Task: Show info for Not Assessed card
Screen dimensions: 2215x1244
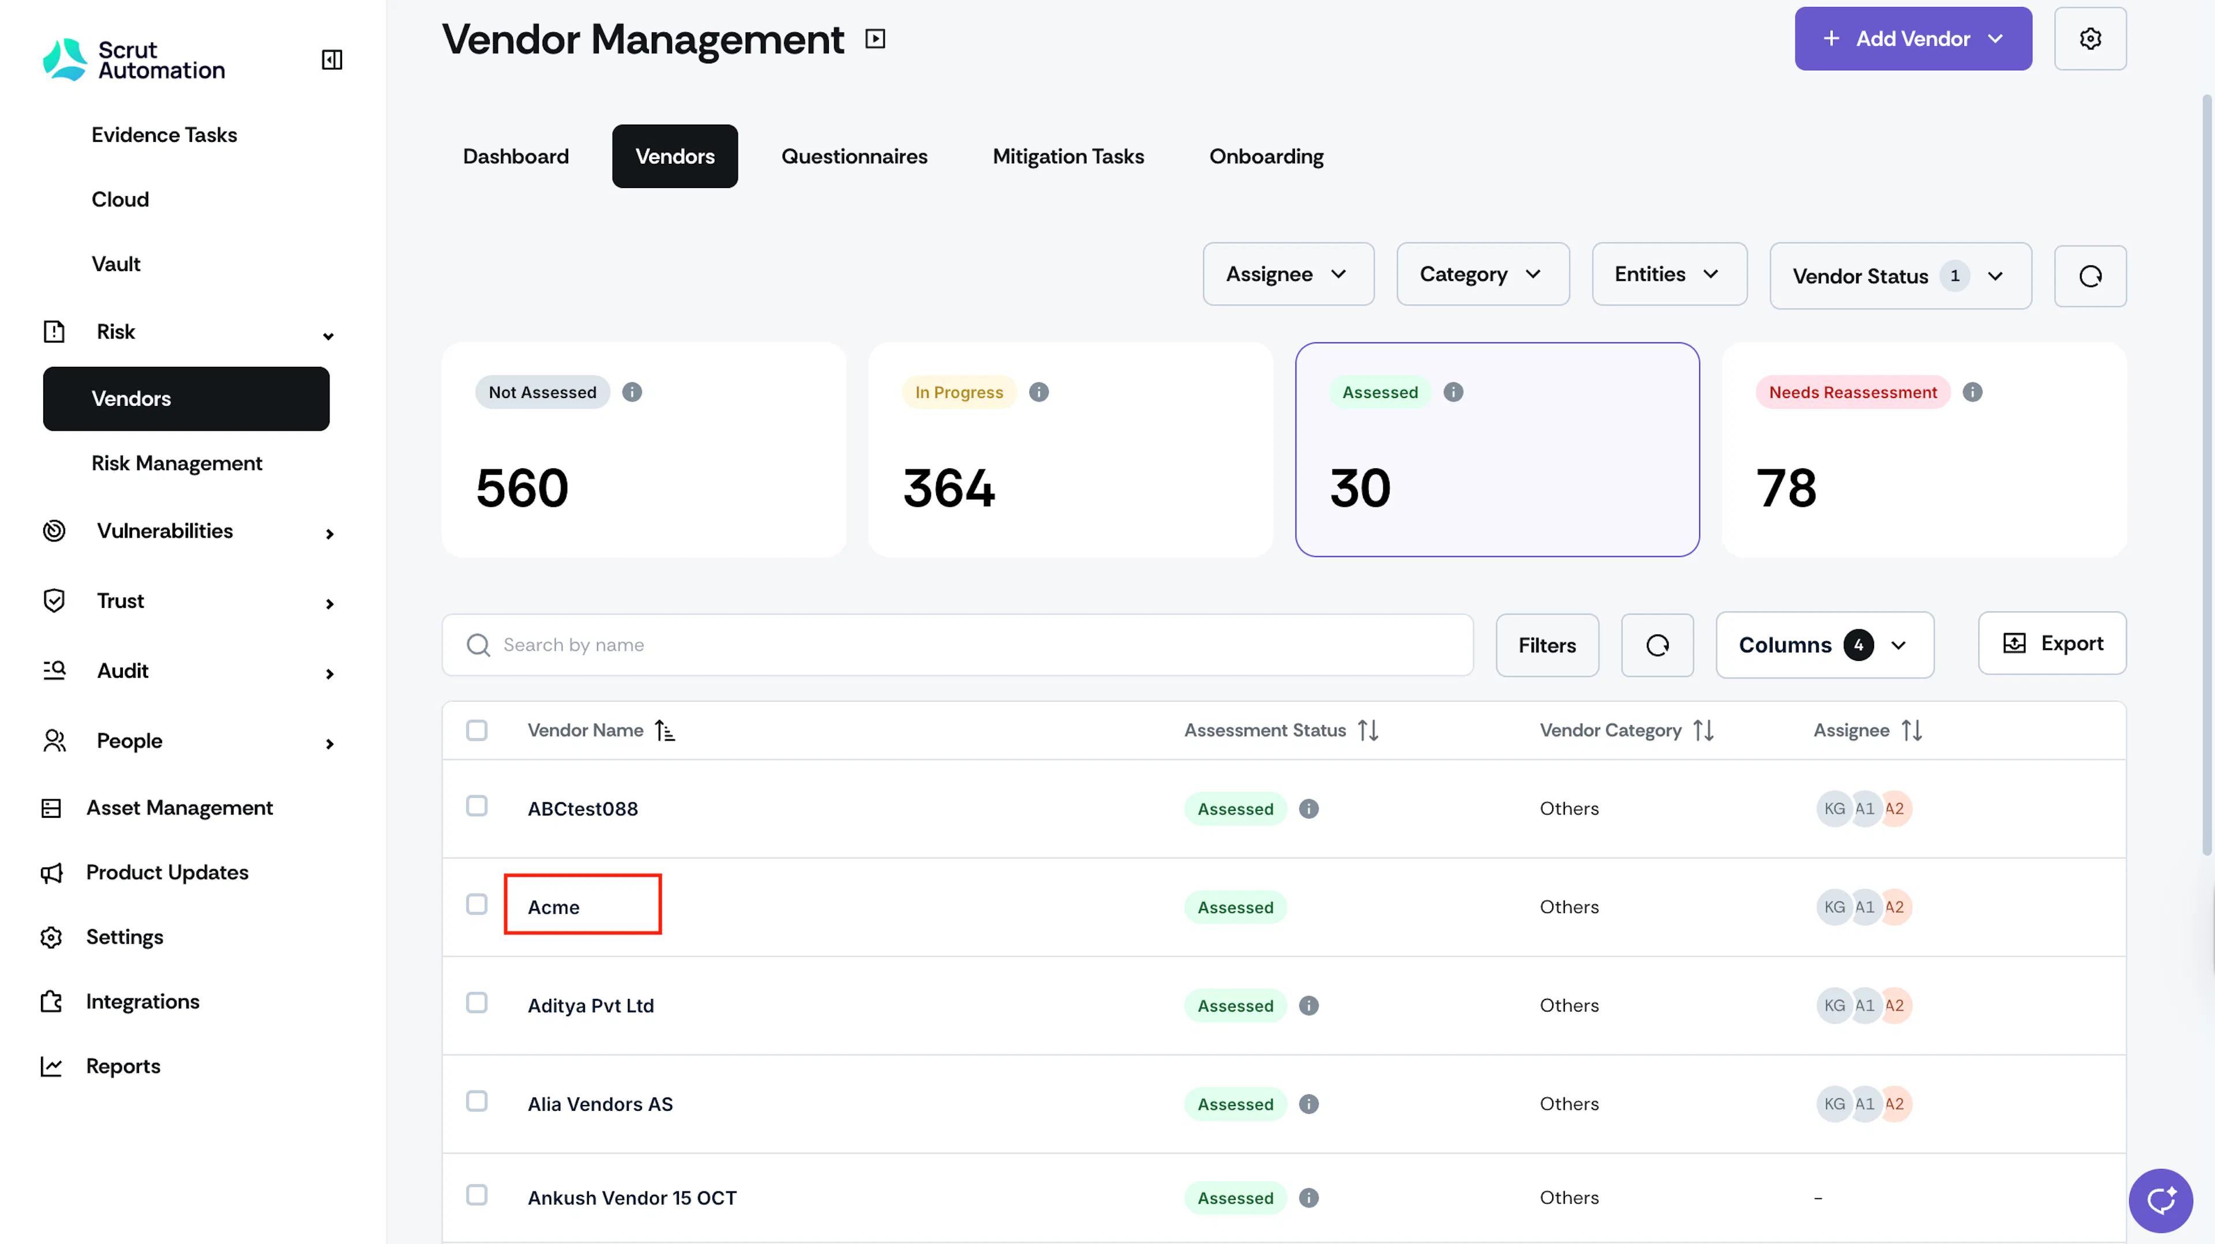Action: tap(632, 392)
